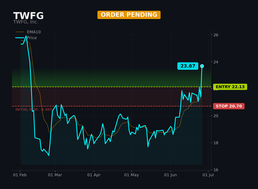This screenshot has height=189, width=258.
Task: Click the 01 Feb axis label
Action: (x=20, y=175)
